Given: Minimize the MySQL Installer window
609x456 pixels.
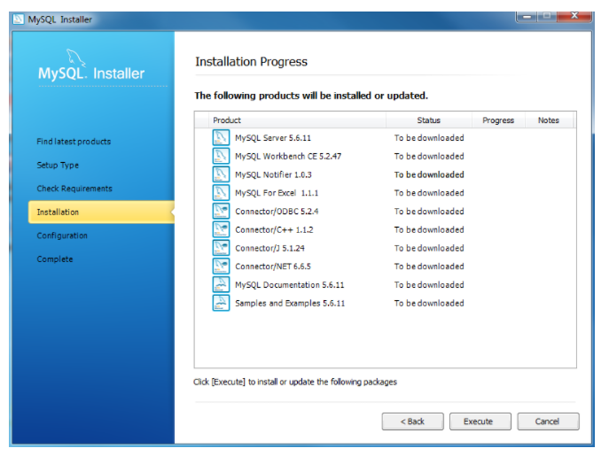Looking at the screenshot, I should pyautogui.click(x=527, y=16).
